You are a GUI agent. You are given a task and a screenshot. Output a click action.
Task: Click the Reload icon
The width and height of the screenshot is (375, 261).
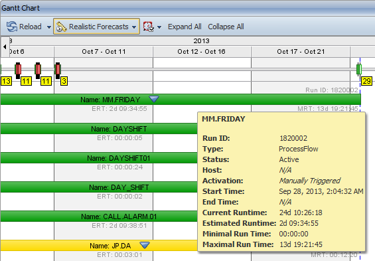coord(12,27)
